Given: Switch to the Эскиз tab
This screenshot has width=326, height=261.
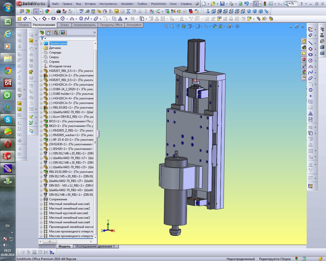Looking at the screenshot, I should point(64,25).
